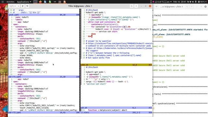The height and width of the screenshot is (117, 208).
Task: Maximize the front Tilix window
Action: click(x=146, y=6)
